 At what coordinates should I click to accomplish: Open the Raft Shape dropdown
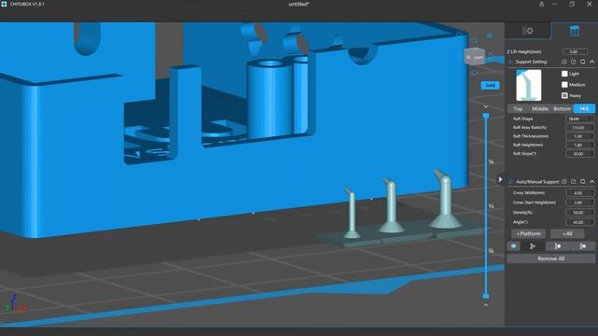[579, 119]
